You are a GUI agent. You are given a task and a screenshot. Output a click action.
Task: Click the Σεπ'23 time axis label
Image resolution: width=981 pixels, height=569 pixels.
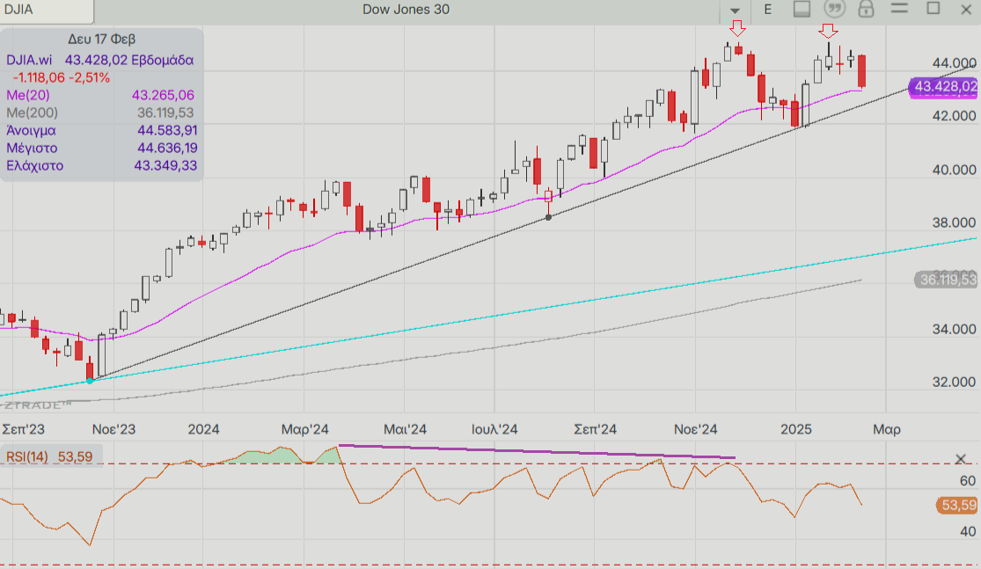pyautogui.click(x=24, y=429)
